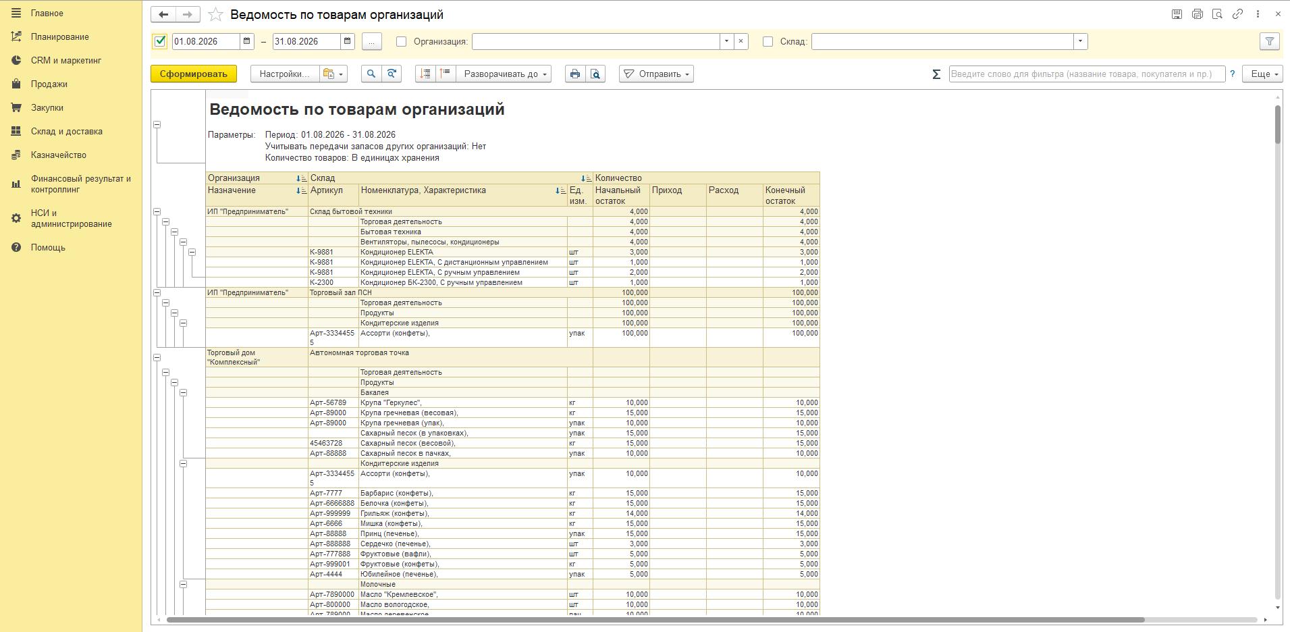Open the Склад dropdown list
Viewport: 1290px width, 632px height.
pos(1081,41)
